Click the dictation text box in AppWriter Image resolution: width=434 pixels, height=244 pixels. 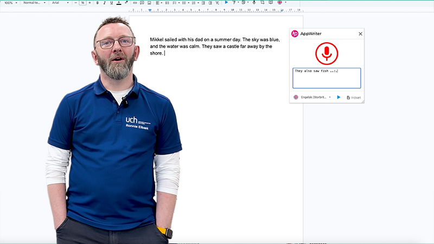(x=326, y=78)
